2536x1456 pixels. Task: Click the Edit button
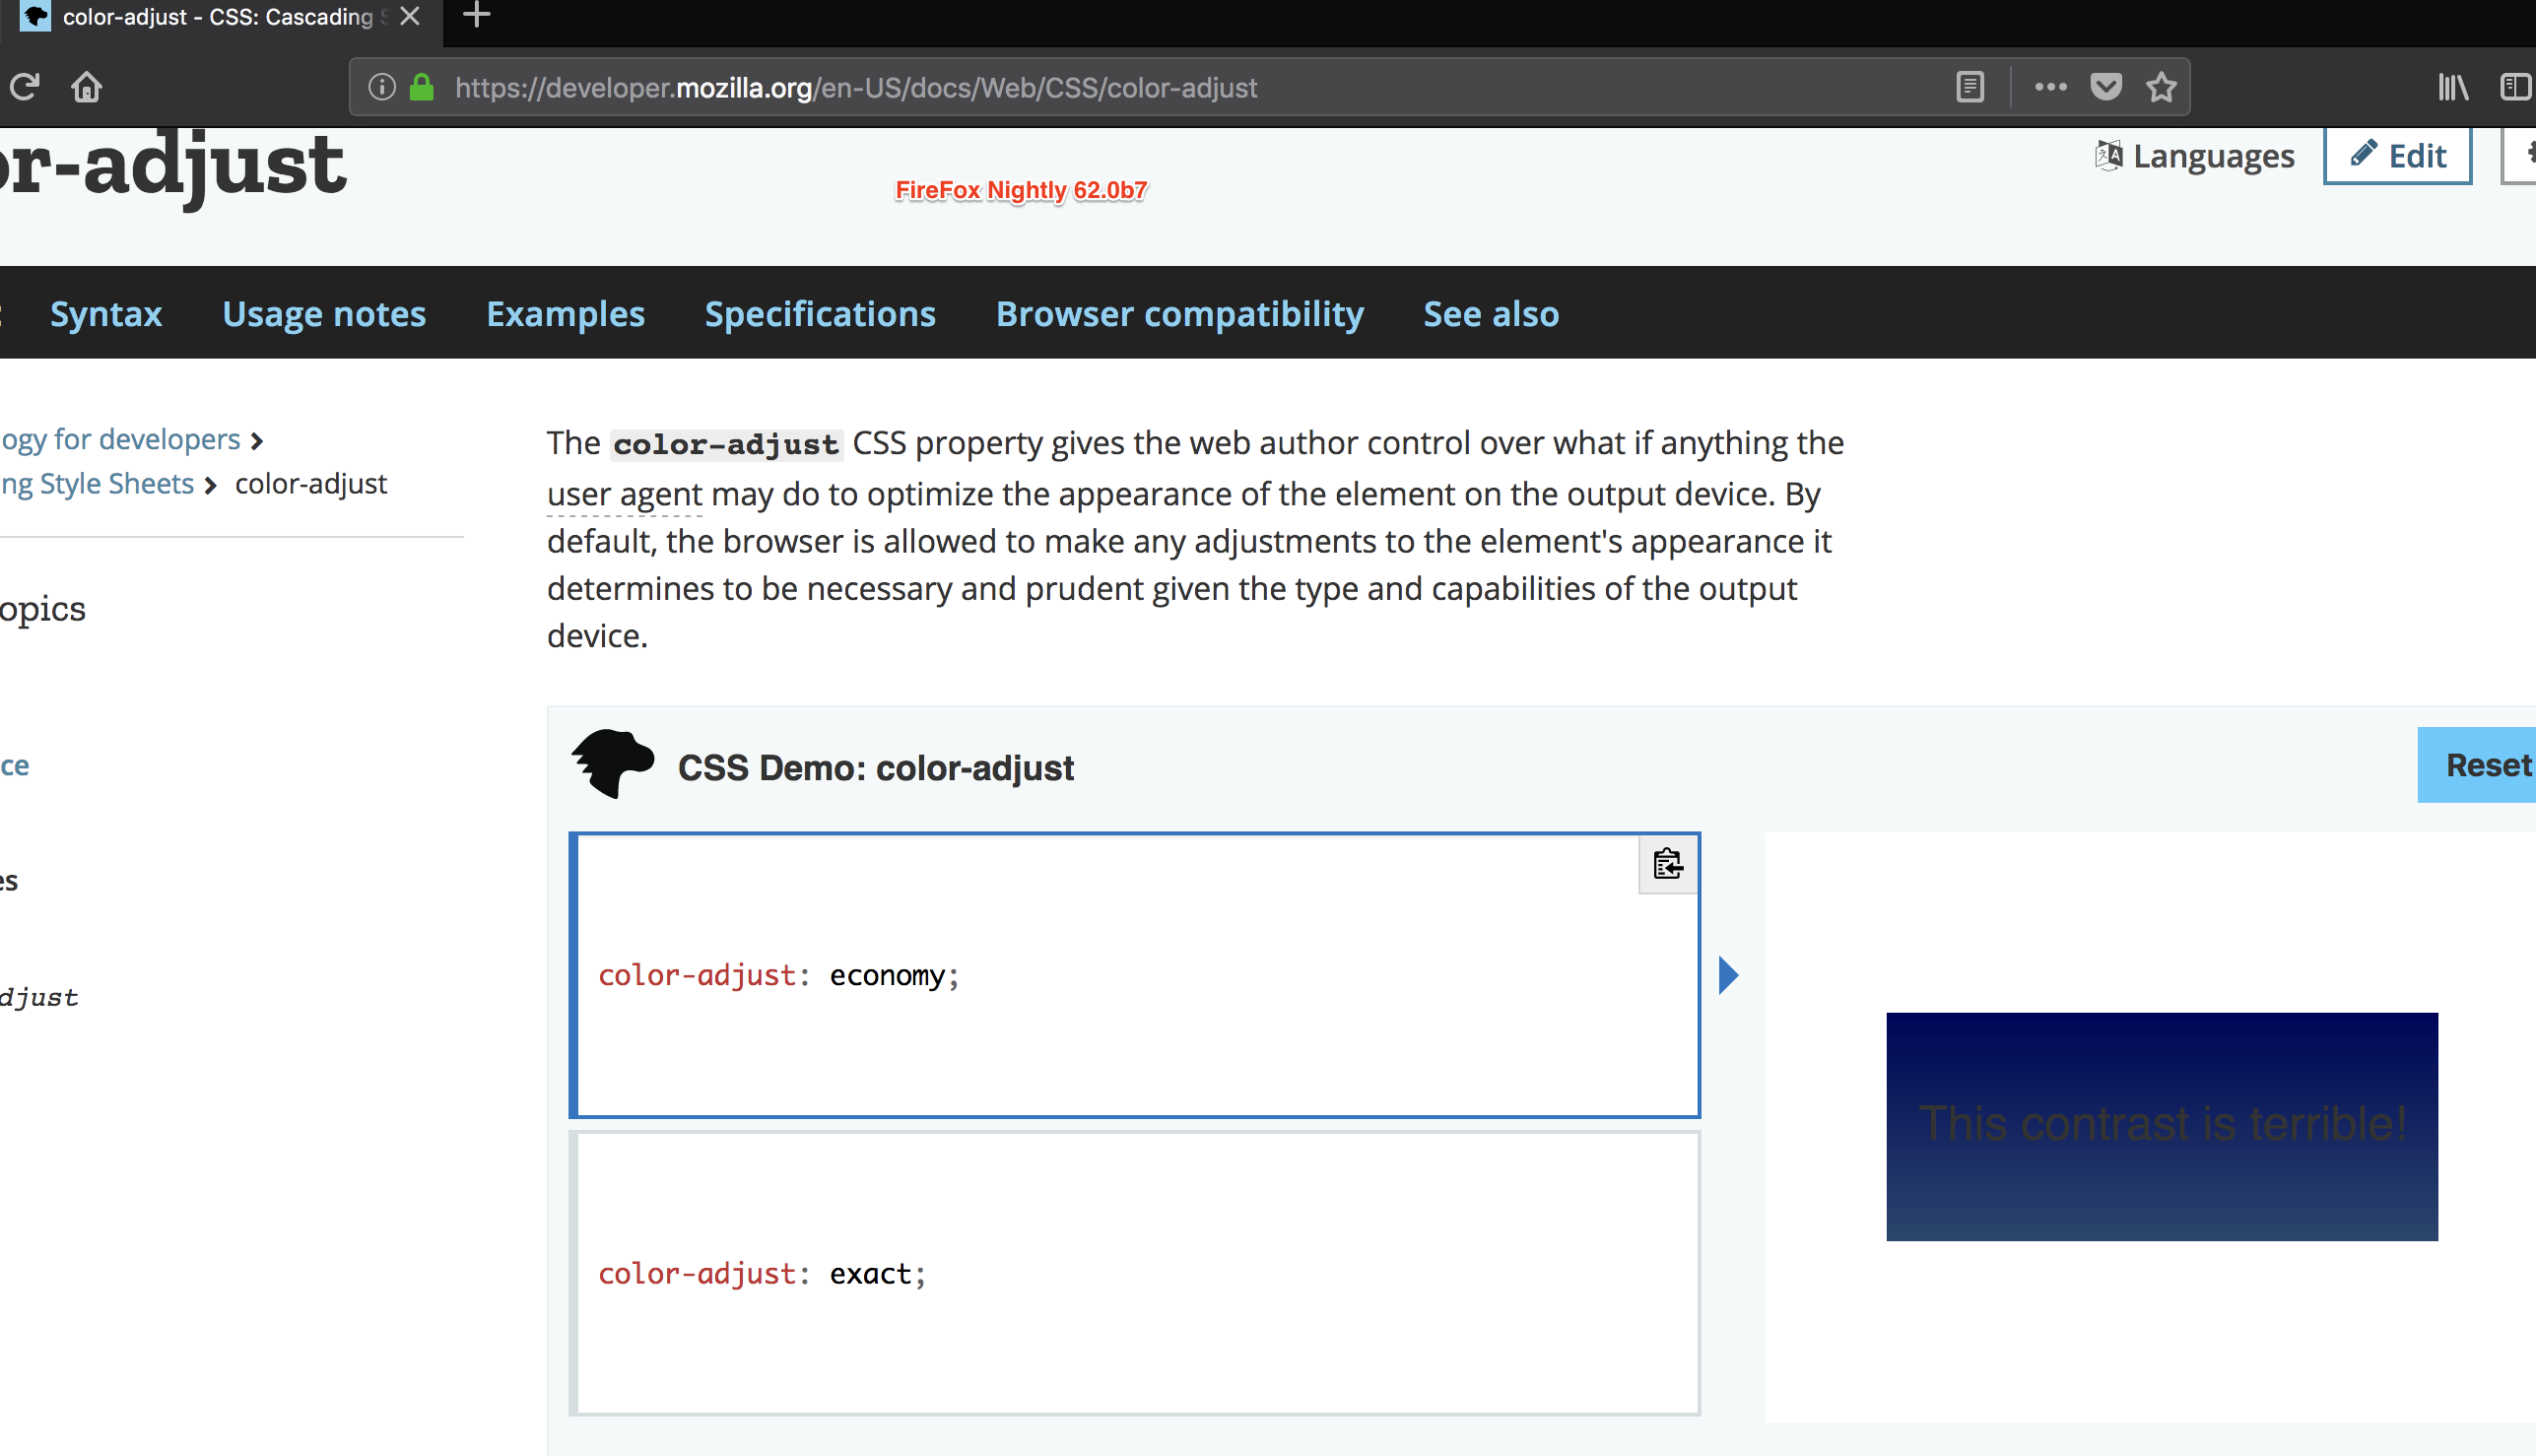click(x=2397, y=155)
